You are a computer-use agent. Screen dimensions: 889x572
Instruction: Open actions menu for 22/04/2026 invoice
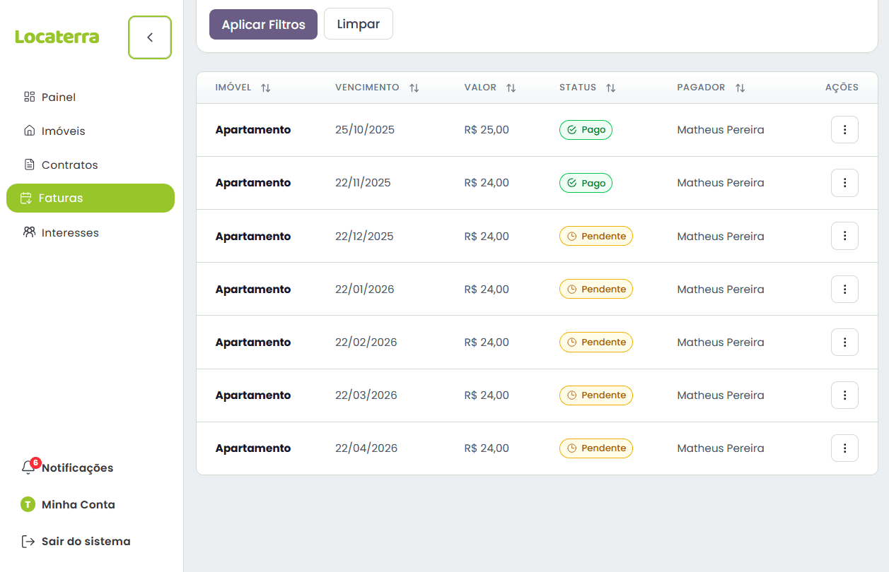(x=844, y=448)
